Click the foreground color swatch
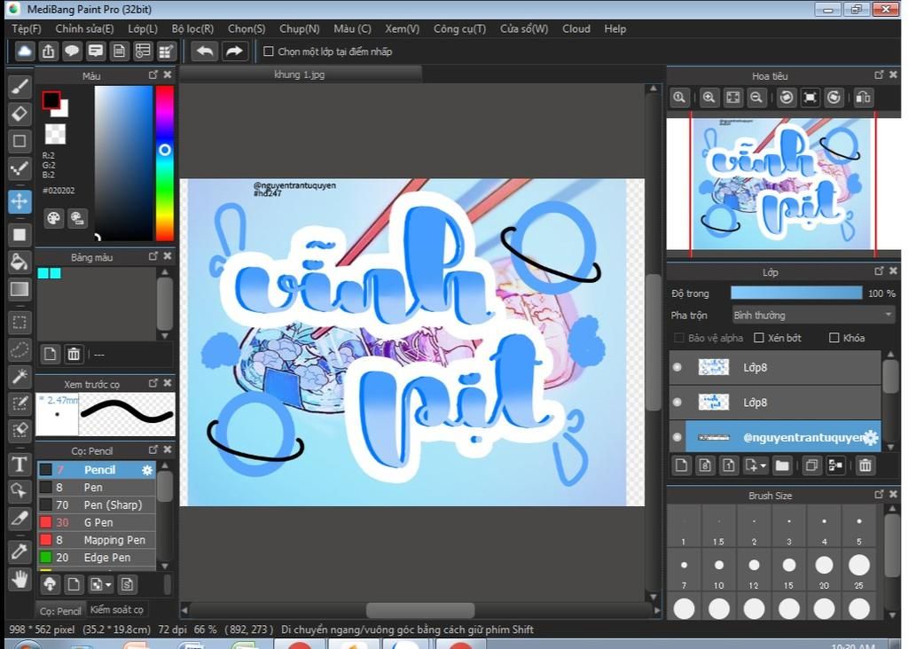This screenshot has width=908, height=649. coord(51,101)
